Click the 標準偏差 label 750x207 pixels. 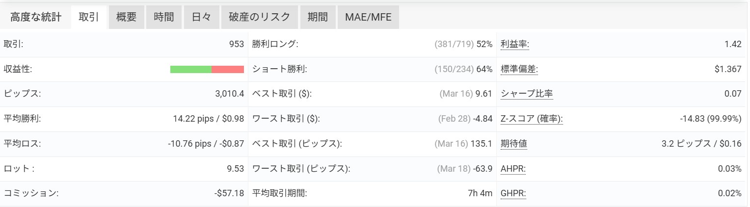point(519,70)
